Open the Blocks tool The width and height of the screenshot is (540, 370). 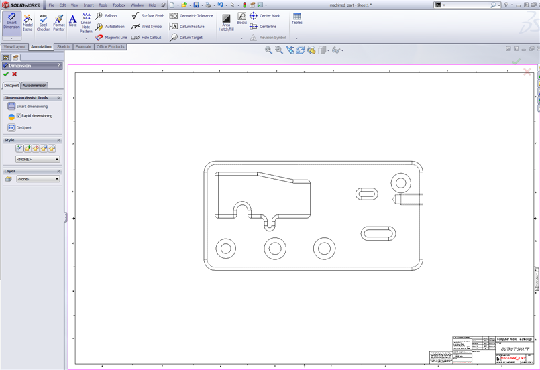point(241,19)
